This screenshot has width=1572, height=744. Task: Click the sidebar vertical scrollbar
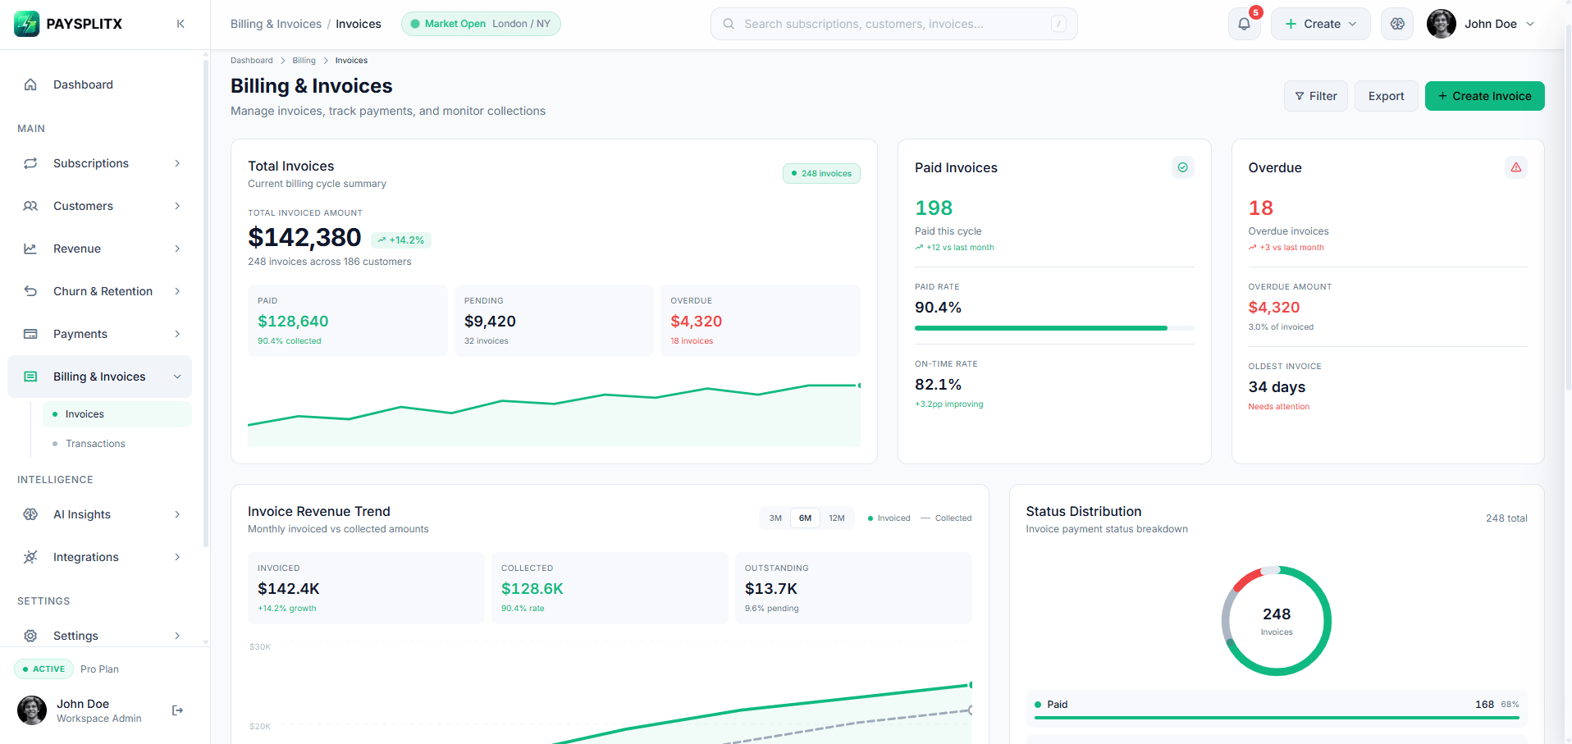click(x=206, y=304)
